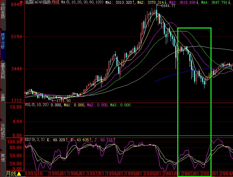This screenshot has width=233, height=177.
Task: Click the 2000/01 date on timeline
Action: click(153, 174)
